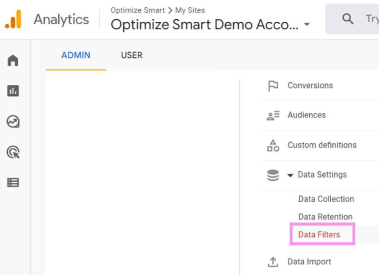The width and height of the screenshot is (379, 275).
Task: Click the Conversions flag icon
Action: (x=273, y=86)
